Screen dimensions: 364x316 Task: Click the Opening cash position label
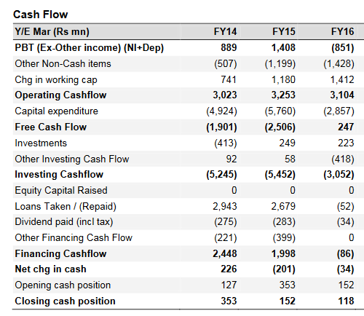[63, 285]
